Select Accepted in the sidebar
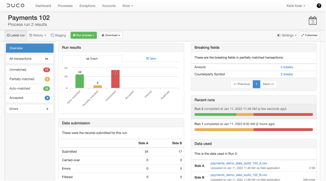The image size is (326, 181). 30,98
